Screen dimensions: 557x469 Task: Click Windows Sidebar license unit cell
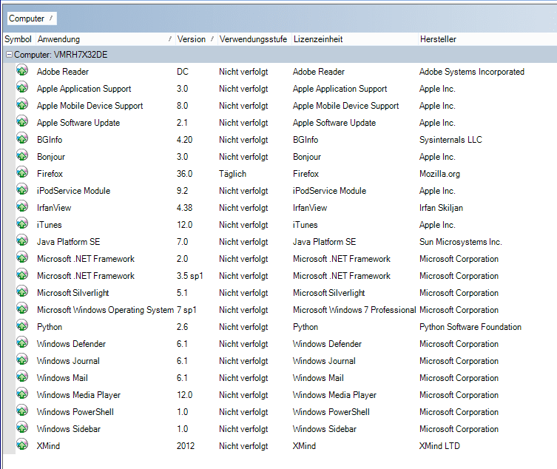click(x=324, y=429)
